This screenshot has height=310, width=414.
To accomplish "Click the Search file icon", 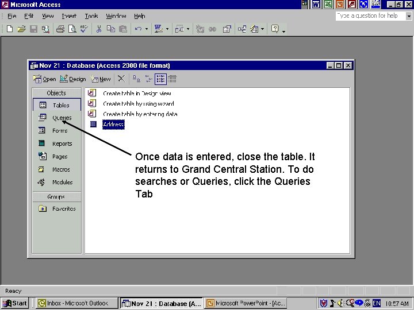I will (x=45, y=29).
